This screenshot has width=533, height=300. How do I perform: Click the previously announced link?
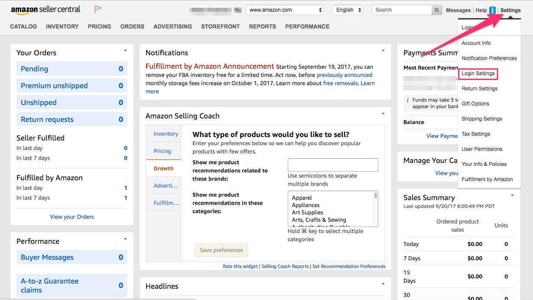pyautogui.click(x=344, y=75)
